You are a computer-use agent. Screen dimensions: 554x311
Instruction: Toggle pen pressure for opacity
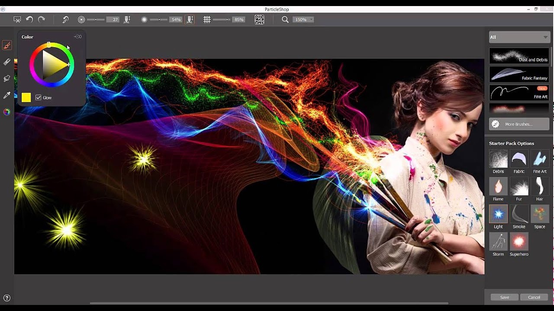click(190, 19)
